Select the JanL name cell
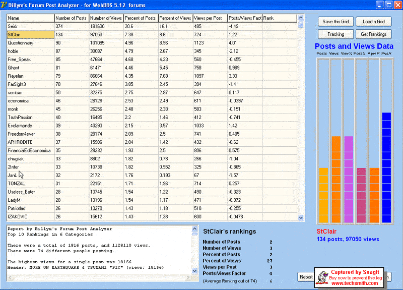Viewport: 403px width, 290px height. (31, 175)
